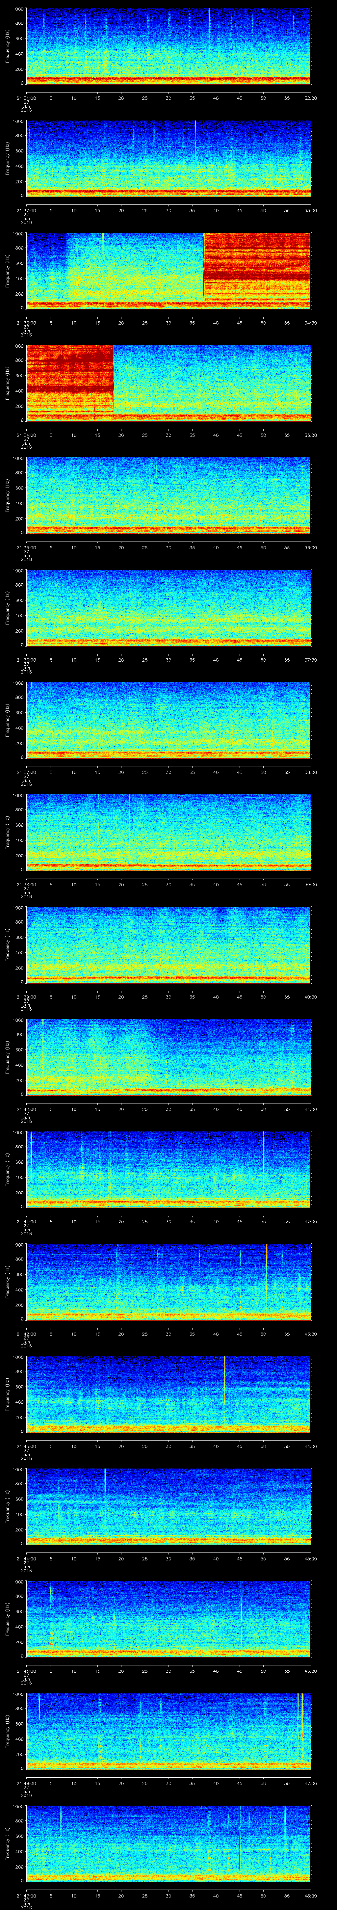This screenshot has width=337, height=1910.
Task: Click the 21:42:00 start time label
Action: click(x=26, y=1335)
